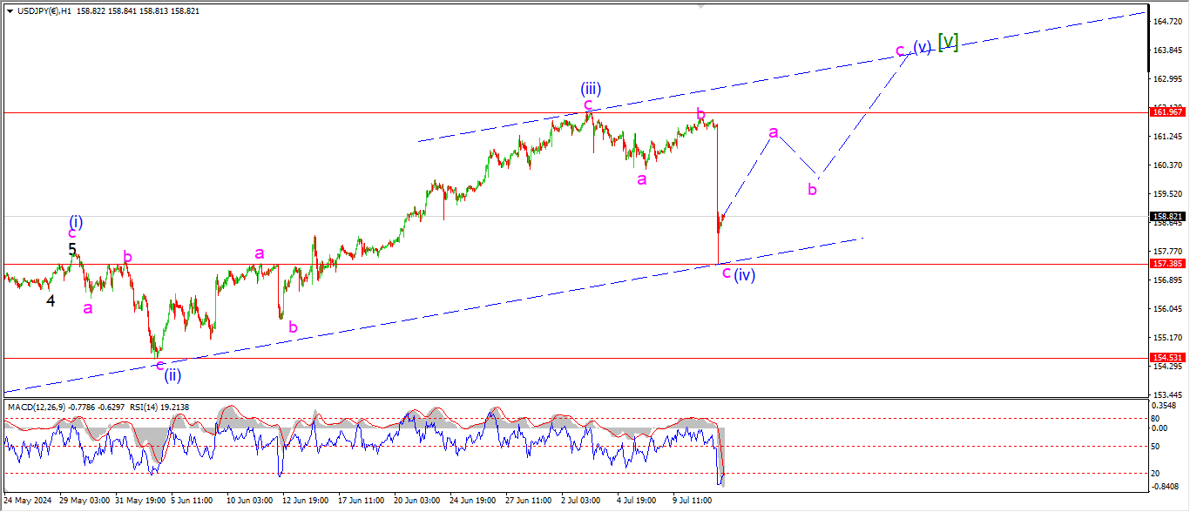Select the (iv) wave label near the low

(744, 275)
